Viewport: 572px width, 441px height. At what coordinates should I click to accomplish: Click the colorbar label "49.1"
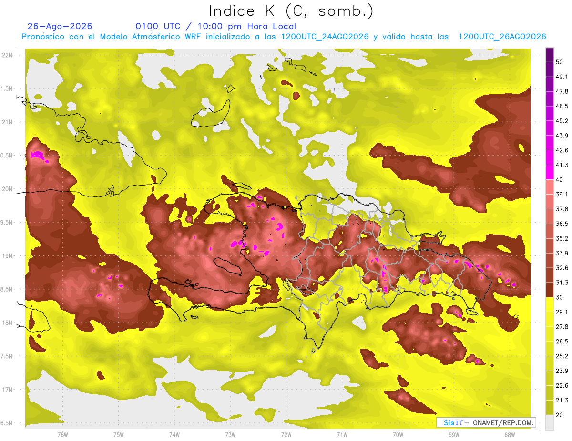[x=562, y=77]
